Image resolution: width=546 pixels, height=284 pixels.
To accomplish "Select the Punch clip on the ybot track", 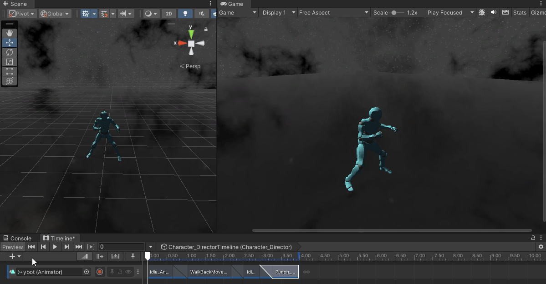I will 285,272.
